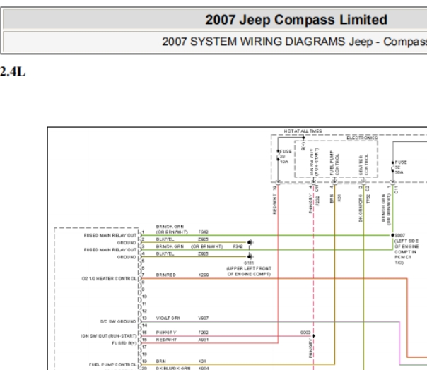Click 'Z925' circuit code at pin 2

click(203, 239)
